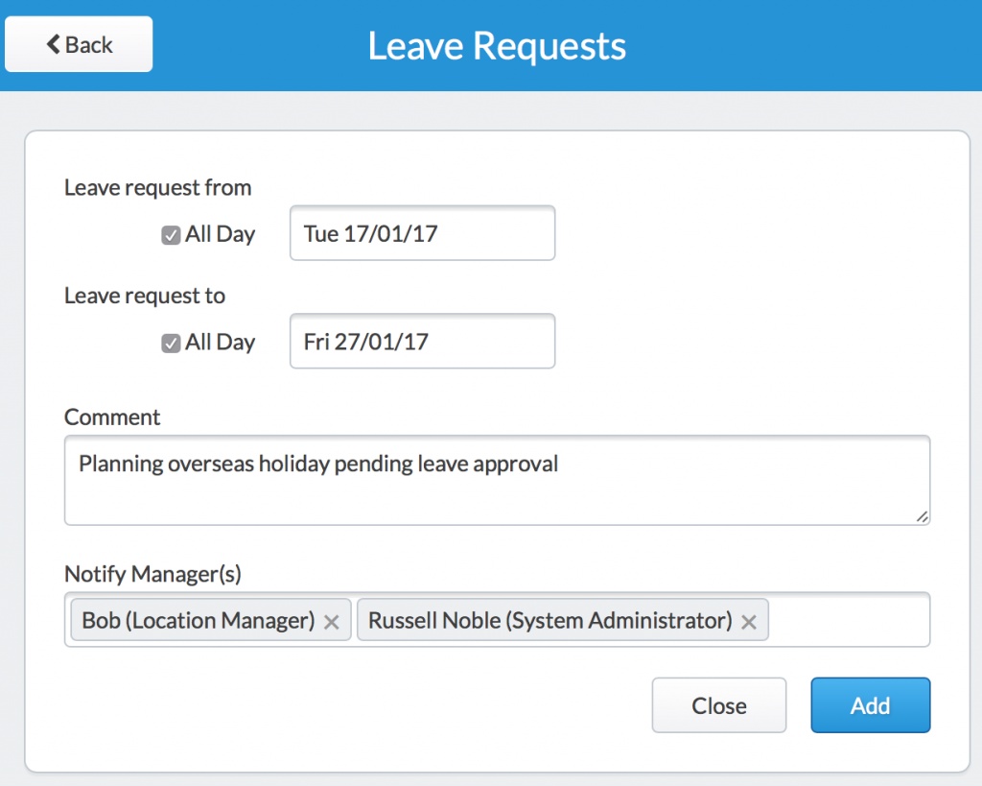Click the Notify Manager(s) label
The width and height of the screenshot is (982, 786).
[x=152, y=574]
